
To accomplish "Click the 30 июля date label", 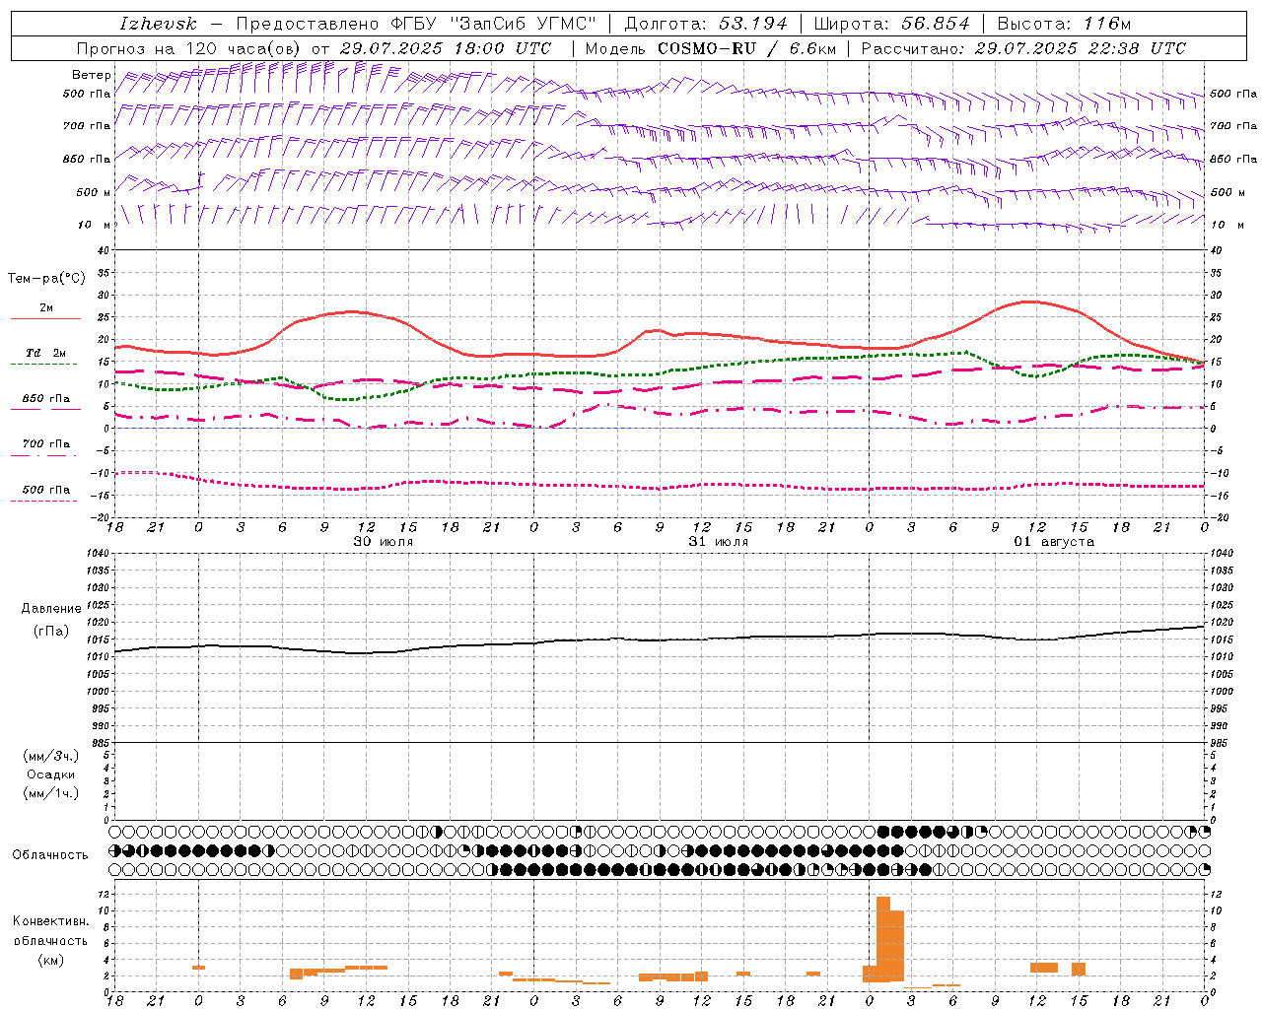I will 384,542.
